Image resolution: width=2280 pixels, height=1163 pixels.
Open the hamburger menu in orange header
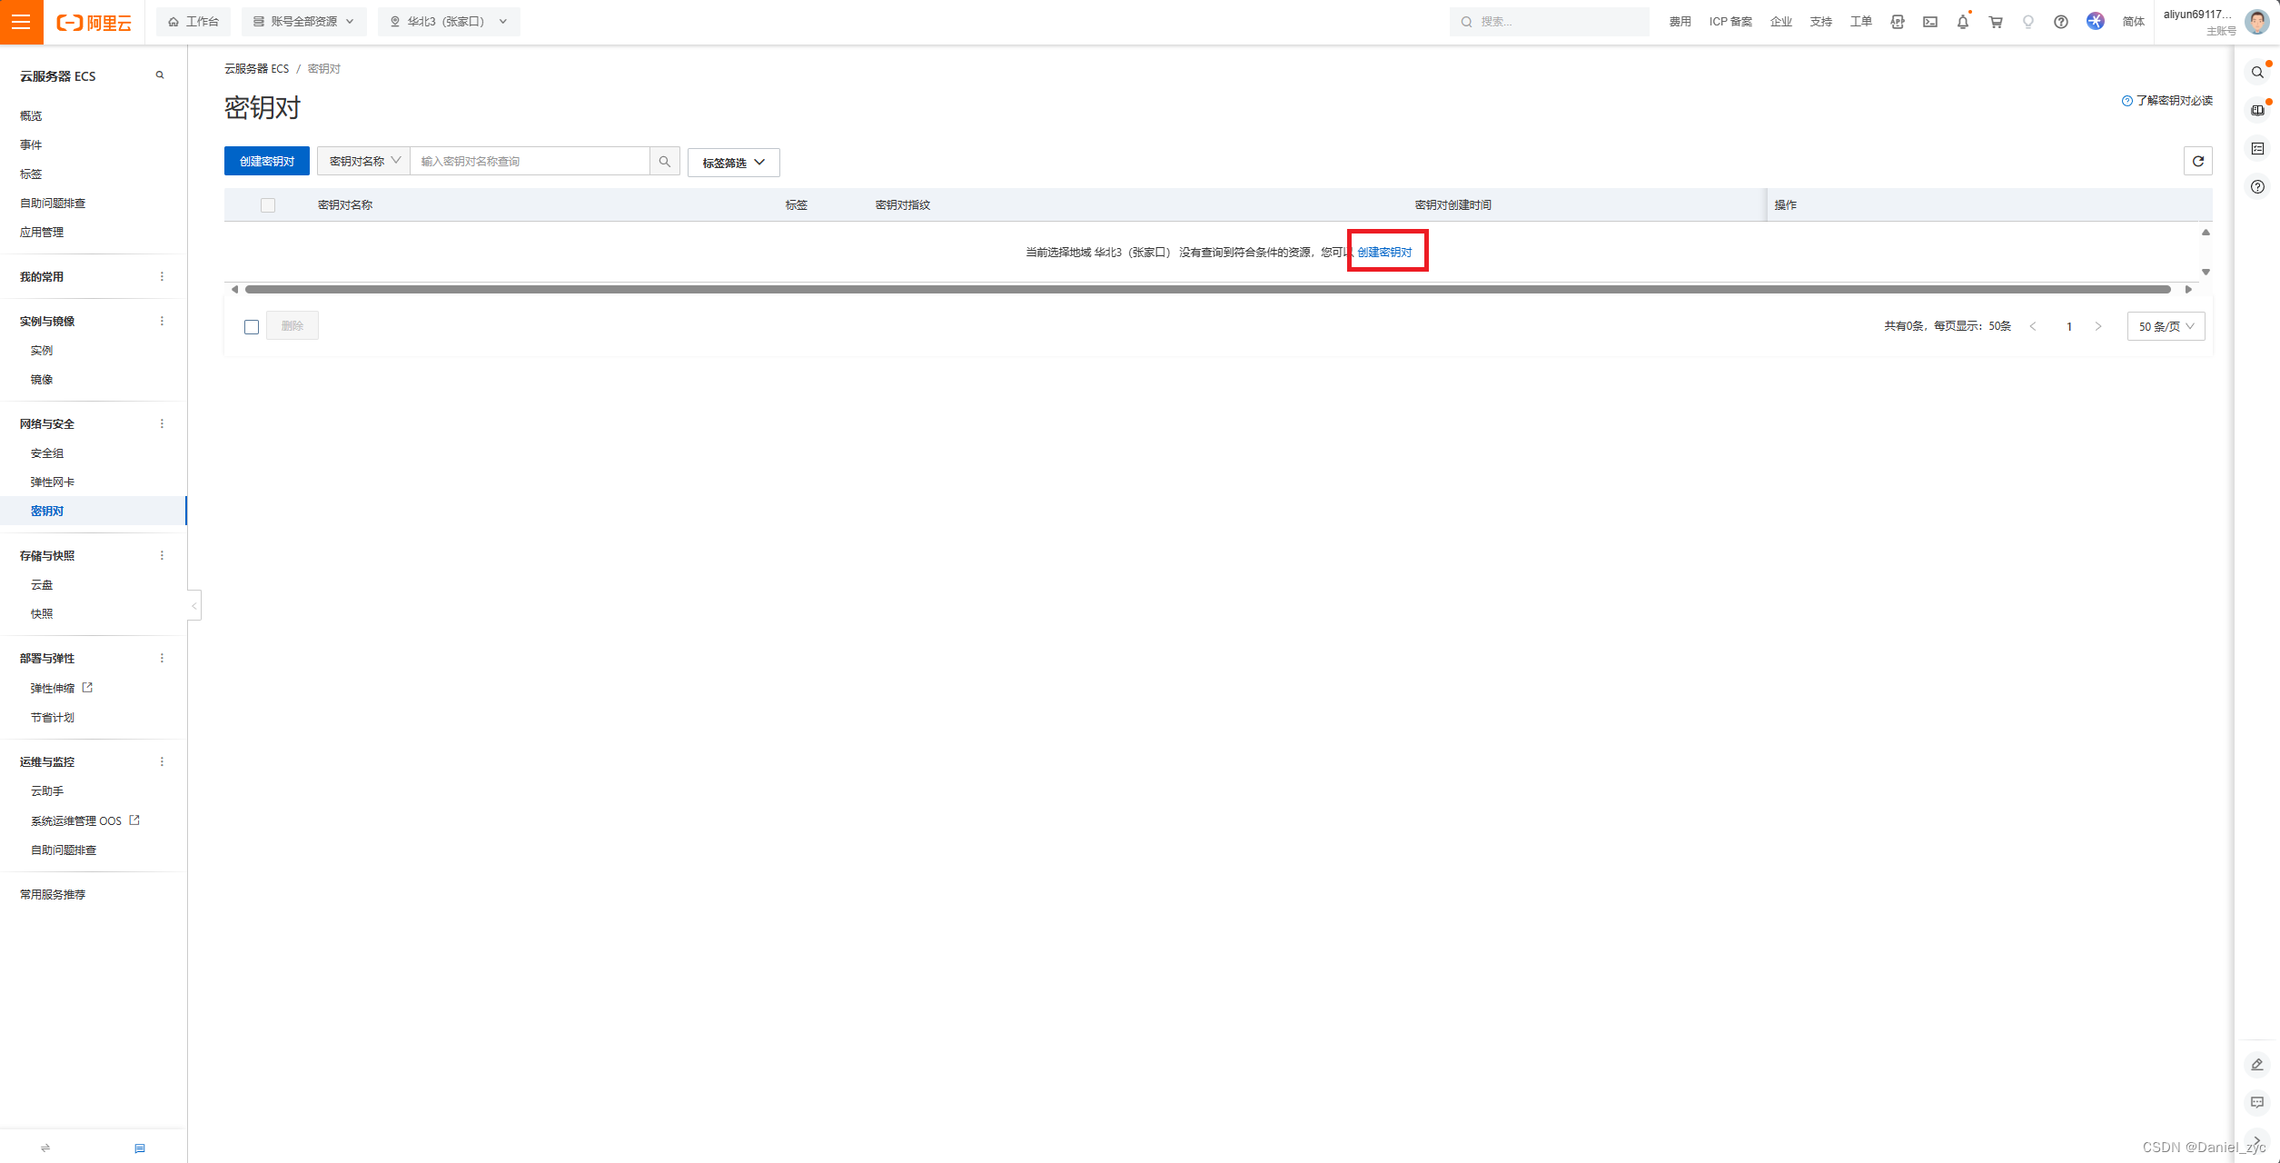tap(21, 21)
